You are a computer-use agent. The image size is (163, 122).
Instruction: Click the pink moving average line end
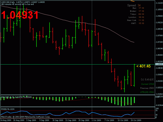(134, 42)
